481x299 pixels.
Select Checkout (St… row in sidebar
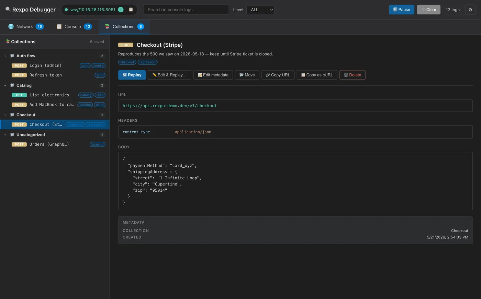(55, 124)
